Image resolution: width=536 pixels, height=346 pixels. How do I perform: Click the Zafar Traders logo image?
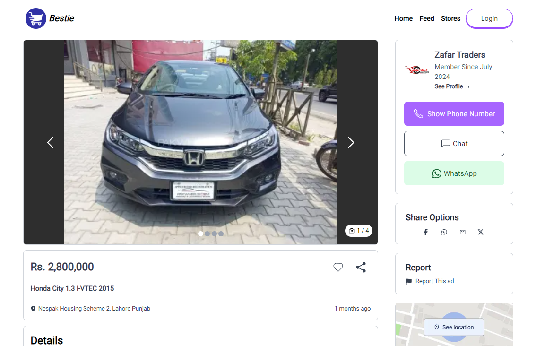(417, 70)
